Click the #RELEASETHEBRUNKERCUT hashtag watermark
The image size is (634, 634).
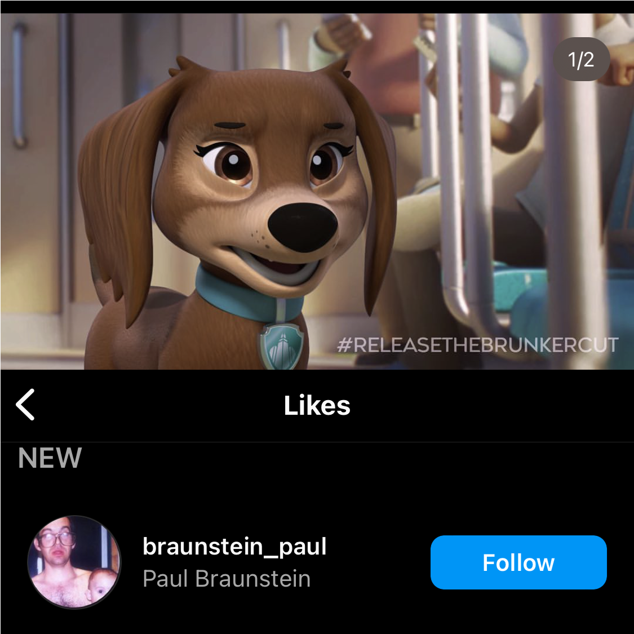click(477, 345)
